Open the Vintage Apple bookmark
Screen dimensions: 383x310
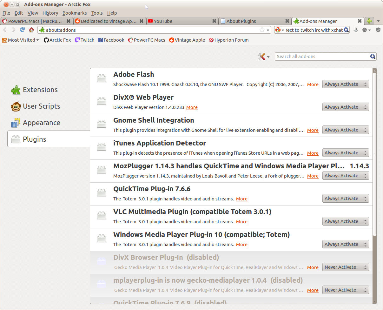(x=187, y=40)
